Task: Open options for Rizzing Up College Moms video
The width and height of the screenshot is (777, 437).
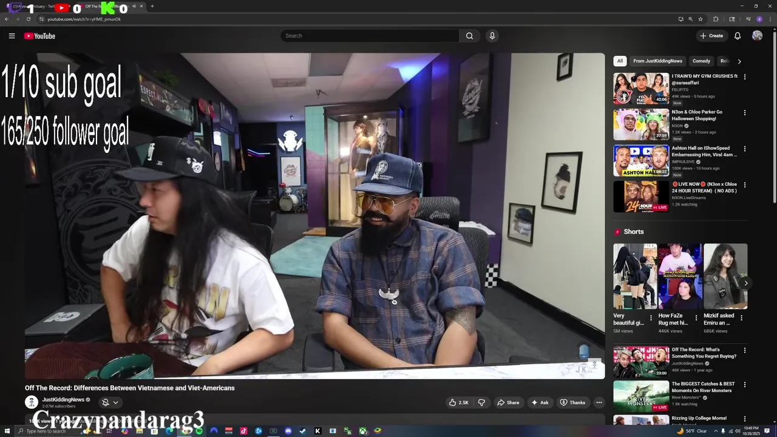Action: coord(744,419)
